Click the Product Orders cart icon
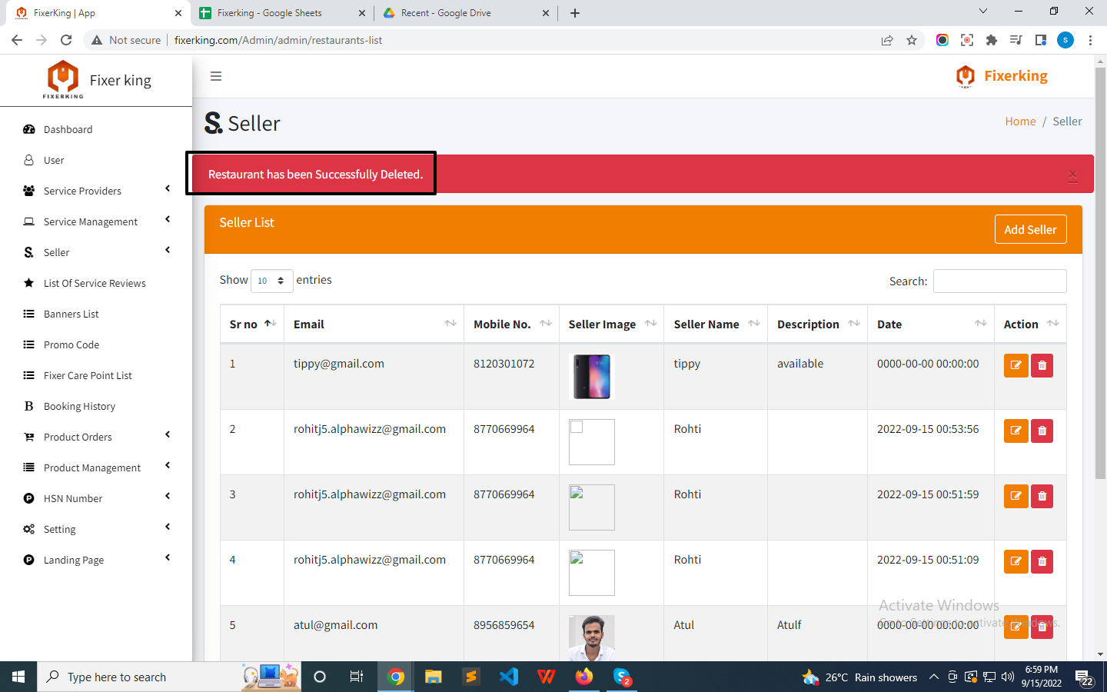 pos(29,437)
